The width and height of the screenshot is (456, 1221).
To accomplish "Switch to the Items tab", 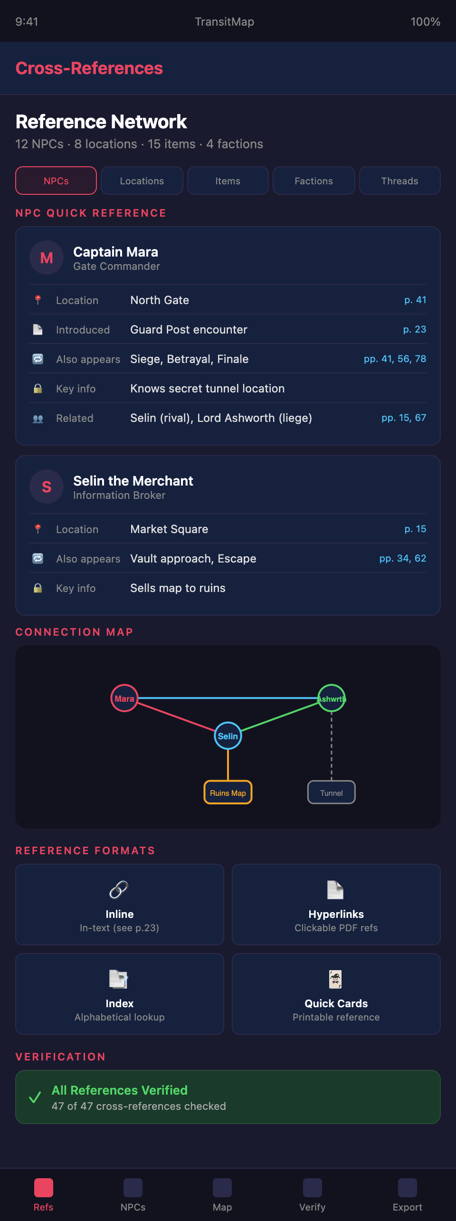I will click(228, 181).
